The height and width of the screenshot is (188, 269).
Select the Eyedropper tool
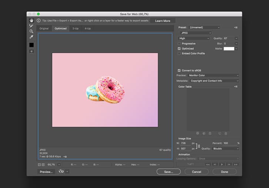(31, 37)
